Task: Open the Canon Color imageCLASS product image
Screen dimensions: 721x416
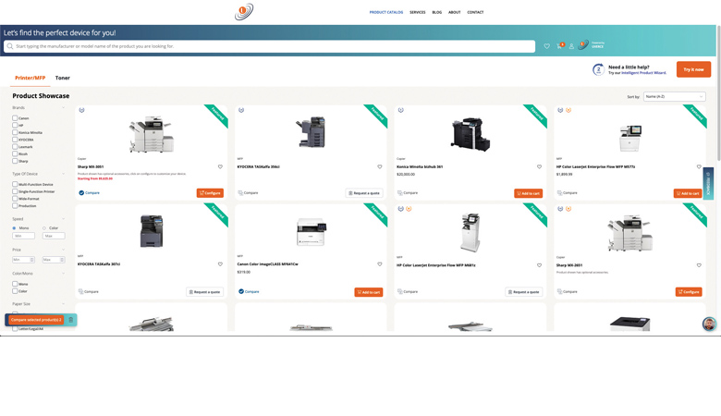Action: 312,231
